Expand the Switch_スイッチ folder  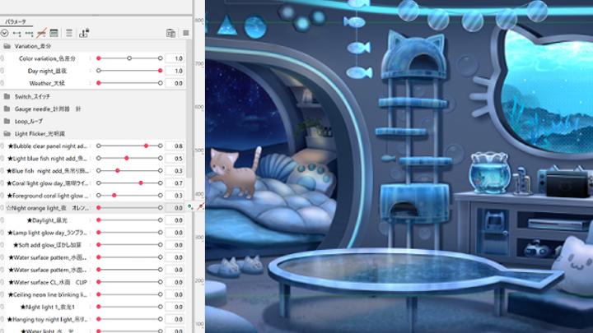pyautogui.click(x=7, y=97)
